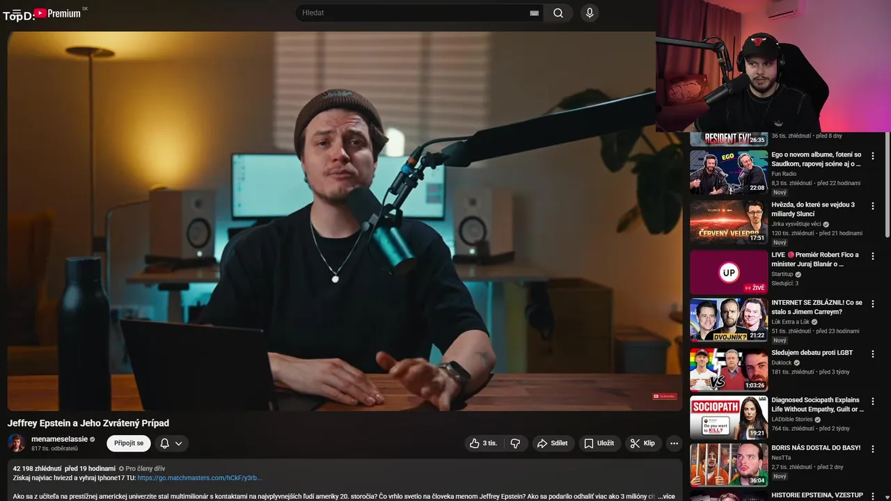Click title BORIS NÁS DOSTAL DO BASY!
The width and height of the screenshot is (891, 501).
[x=816, y=447]
